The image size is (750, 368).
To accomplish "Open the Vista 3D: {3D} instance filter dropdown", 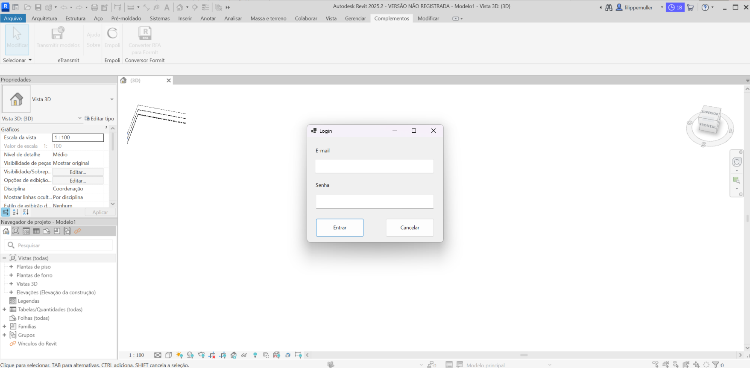I will click(x=80, y=118).
